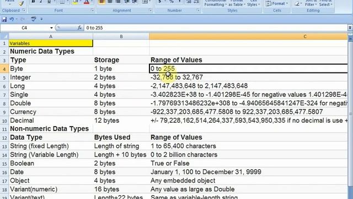Open the Sort & Filter dropdown
The height and width of the screenshot is (199, 353).
pyautogui.click(x=311, y=3)
